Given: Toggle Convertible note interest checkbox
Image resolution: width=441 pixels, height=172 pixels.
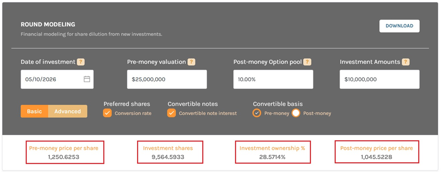Looking at the screenshot, I should (x=172, y=113).
